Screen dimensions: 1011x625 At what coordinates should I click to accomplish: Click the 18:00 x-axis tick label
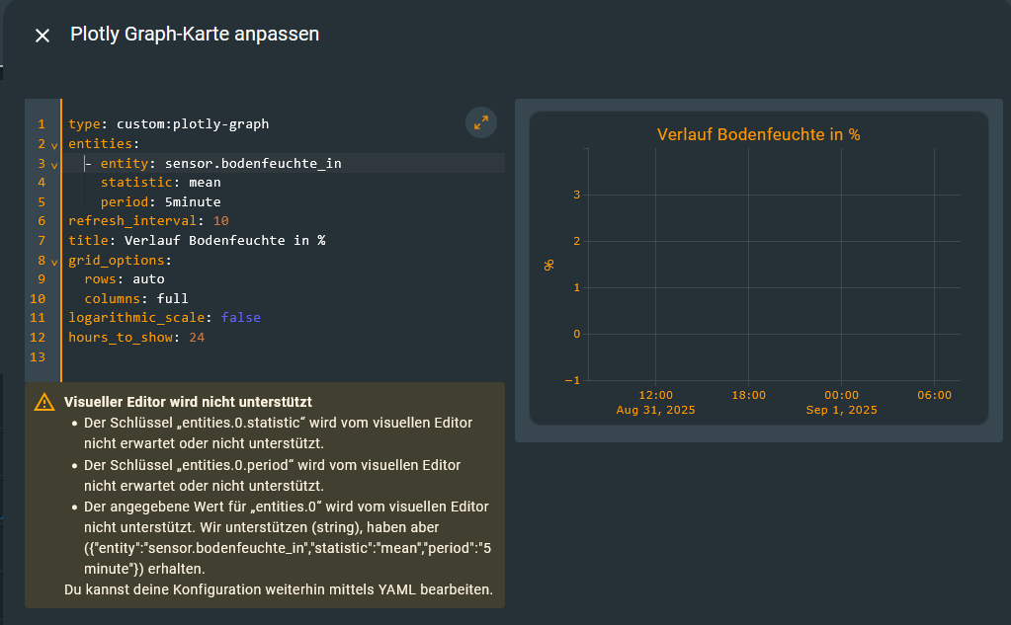748,395
